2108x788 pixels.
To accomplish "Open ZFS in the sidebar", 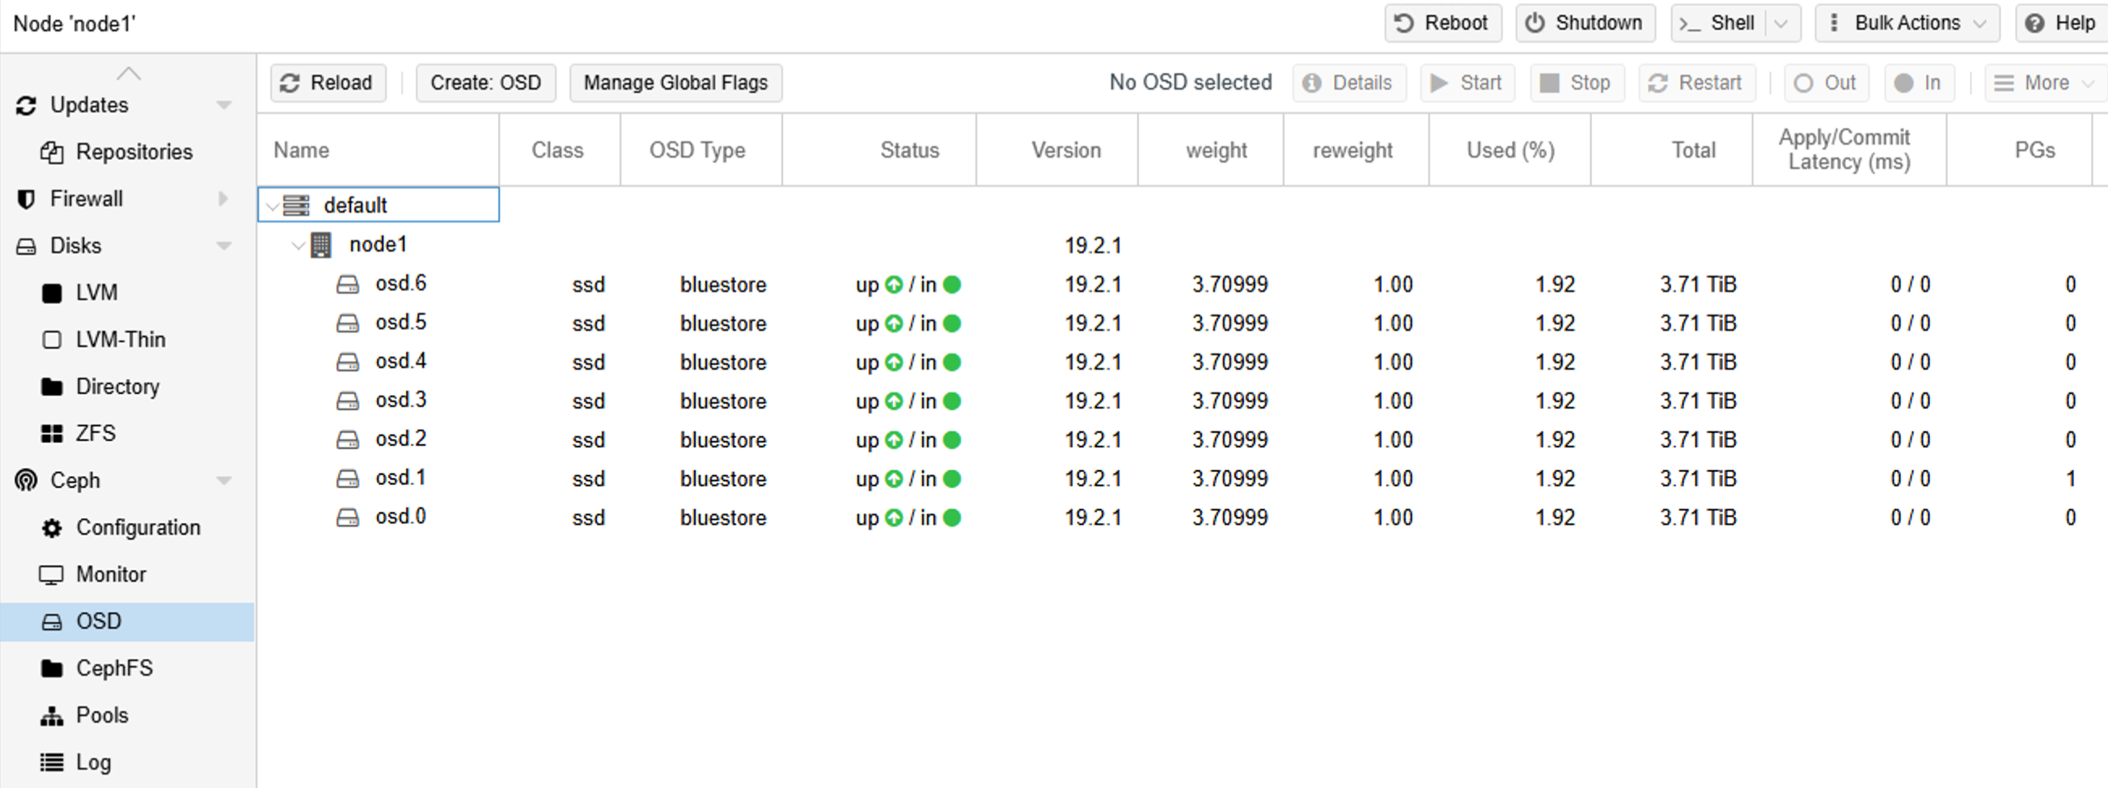I will click(x=95, y=433).
